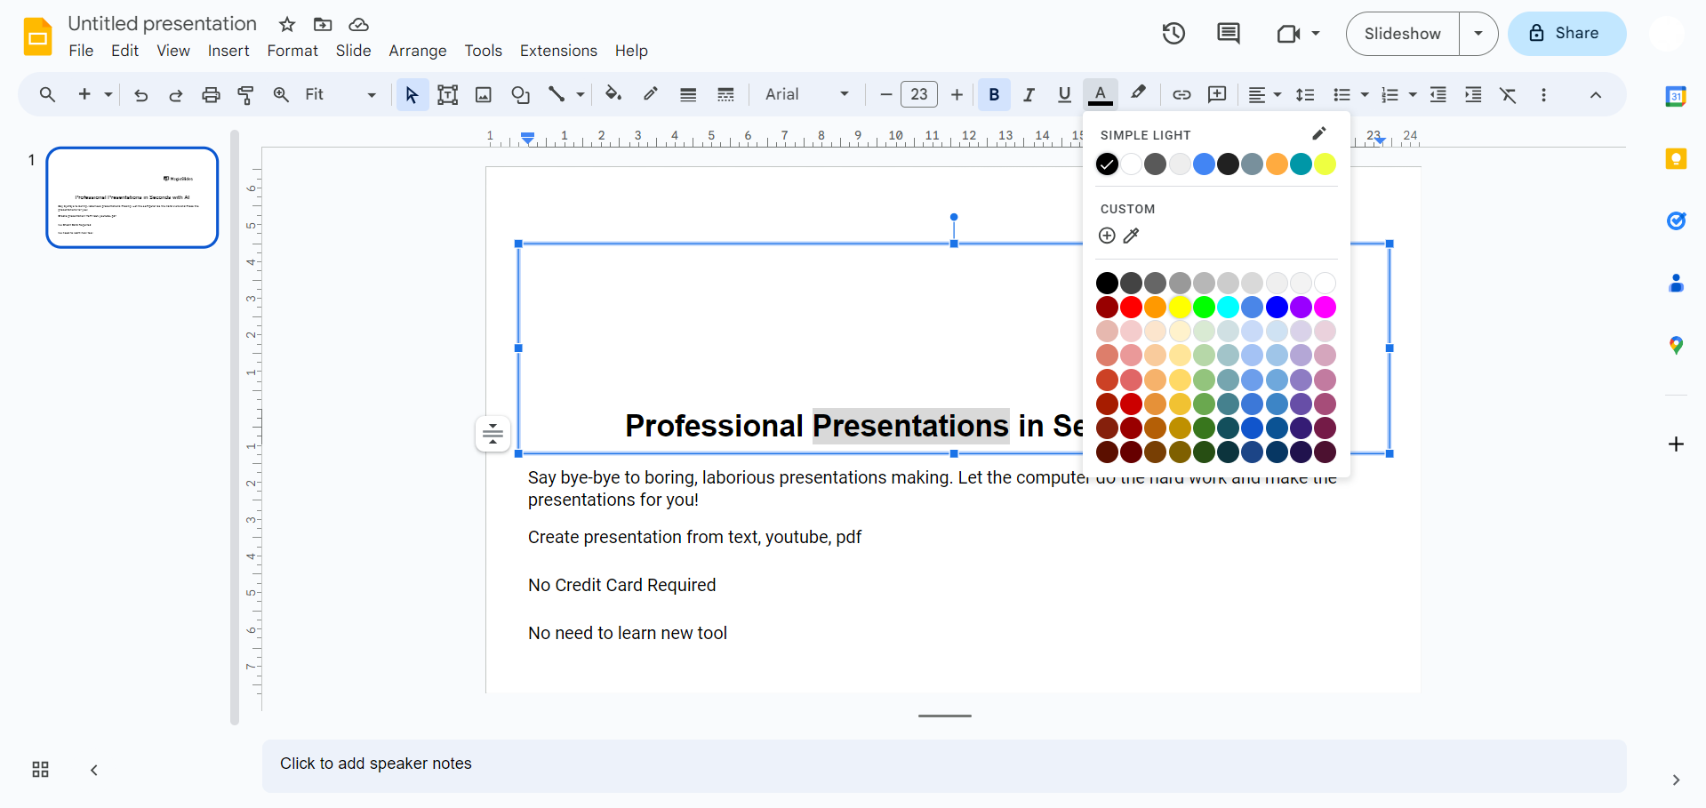Select the text box tool
1706x808 pixels.
coord(447,95)
